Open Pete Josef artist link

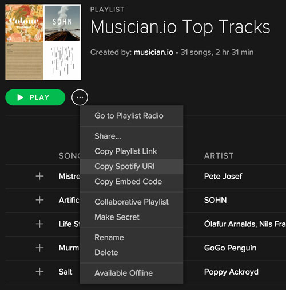pyautogui.click(x=223, y=176)
